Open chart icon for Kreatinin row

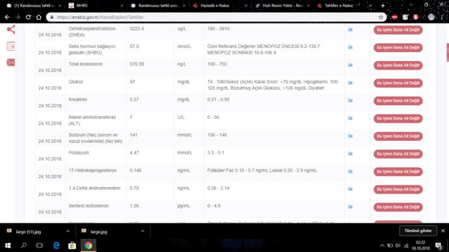tap(350, 100)
